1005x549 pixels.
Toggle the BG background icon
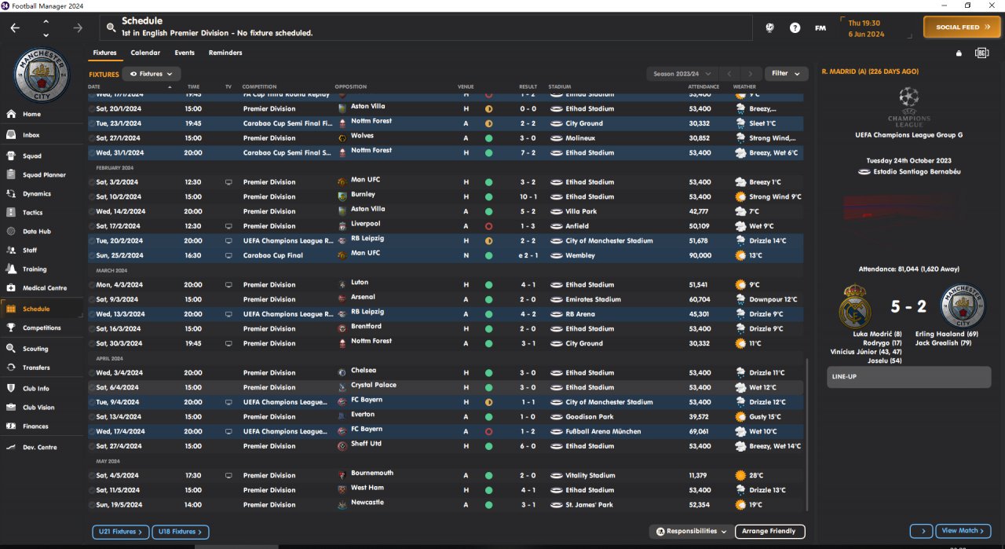981,53
